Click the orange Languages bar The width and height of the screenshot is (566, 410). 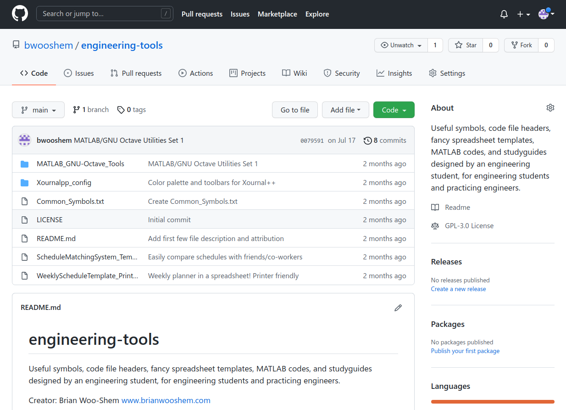pos(493,402)
